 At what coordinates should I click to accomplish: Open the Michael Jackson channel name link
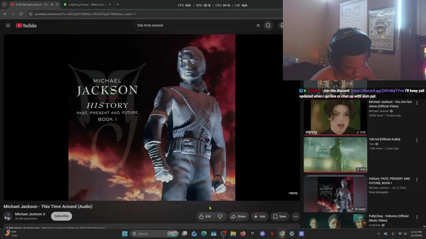click(28, 214)
